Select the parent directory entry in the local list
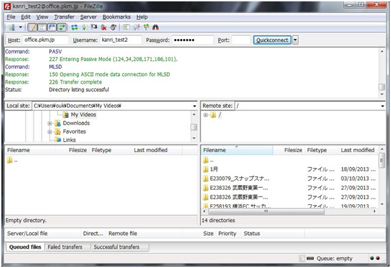The image size is (391, 268). coord(12,160)
